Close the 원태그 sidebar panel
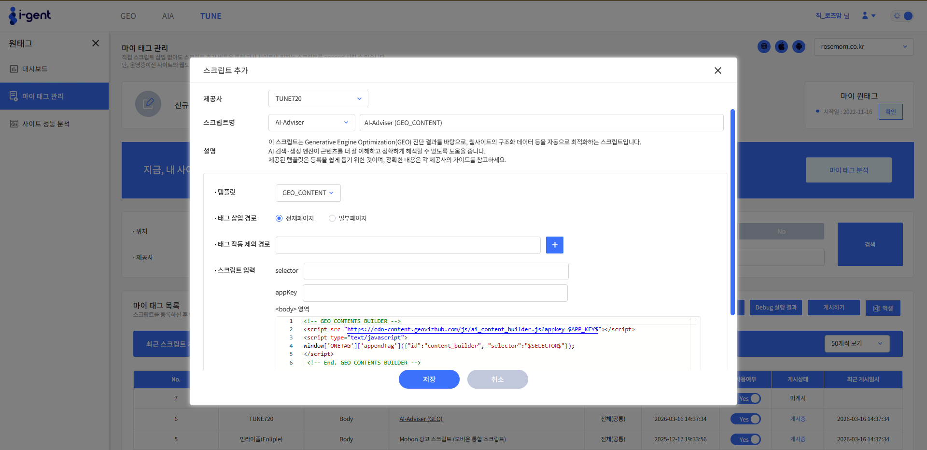927x450 pixels. point(96,43)
